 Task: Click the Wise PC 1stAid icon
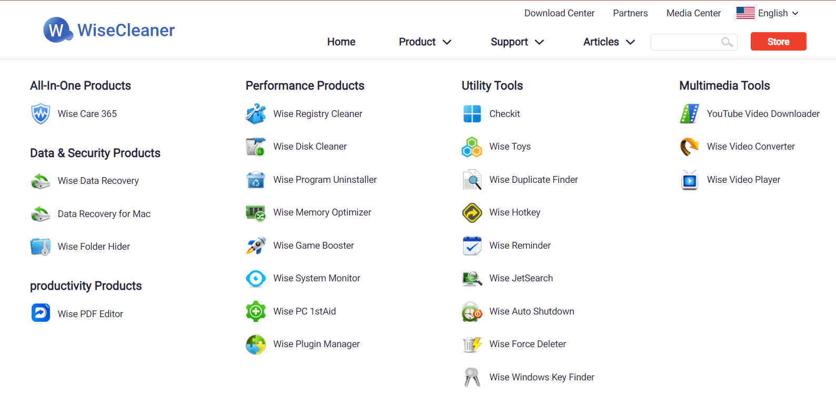[x=256, y=311]
